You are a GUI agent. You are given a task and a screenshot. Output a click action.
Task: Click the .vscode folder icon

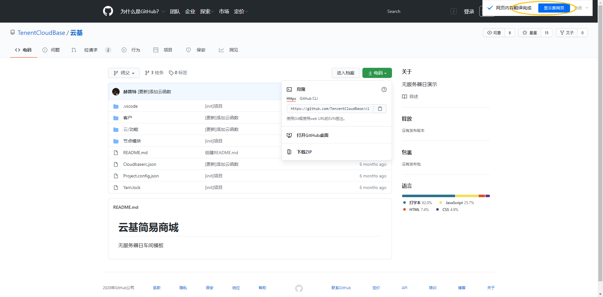tap(116, 106)
